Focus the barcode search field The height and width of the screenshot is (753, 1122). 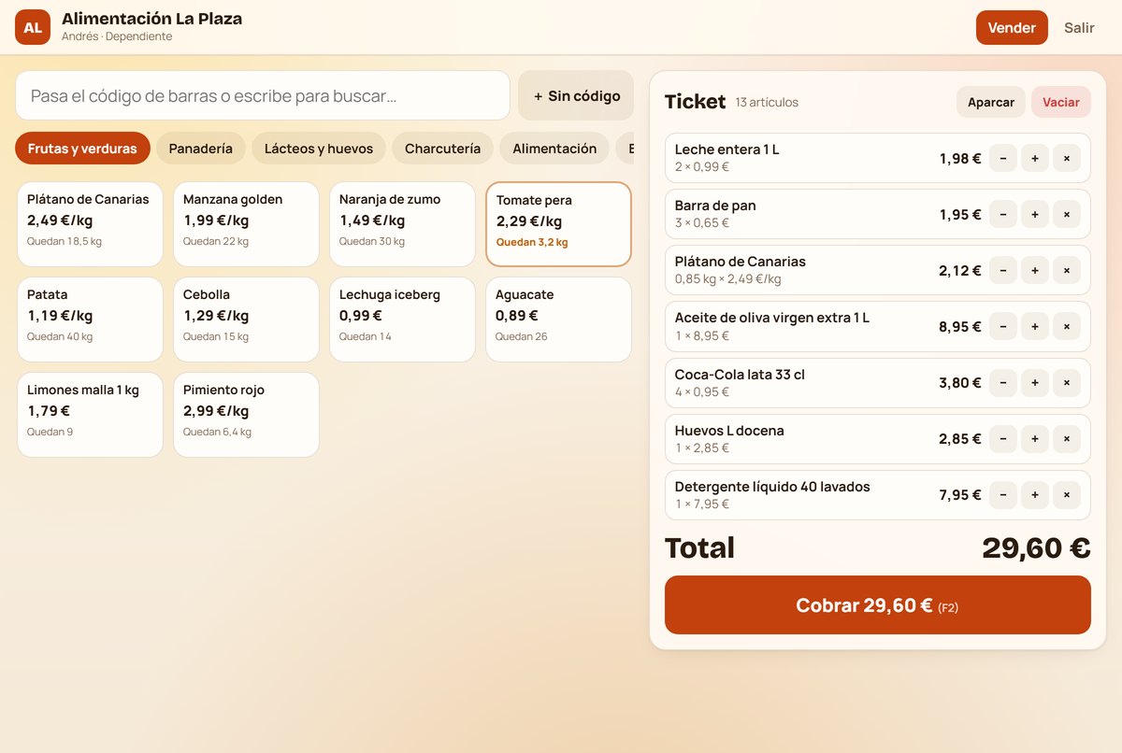tap(263, 95)
